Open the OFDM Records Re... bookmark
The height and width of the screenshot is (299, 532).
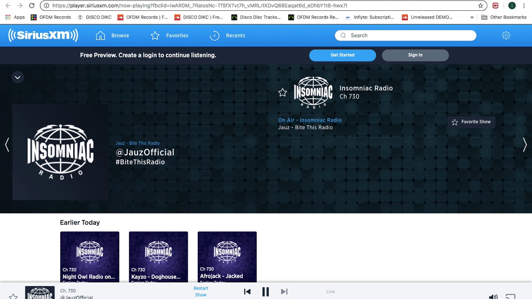coord(313,17)
